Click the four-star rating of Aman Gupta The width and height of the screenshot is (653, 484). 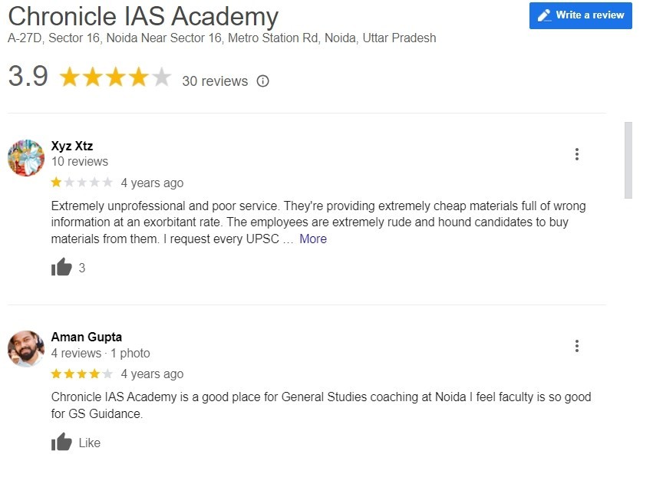(81, 374)
